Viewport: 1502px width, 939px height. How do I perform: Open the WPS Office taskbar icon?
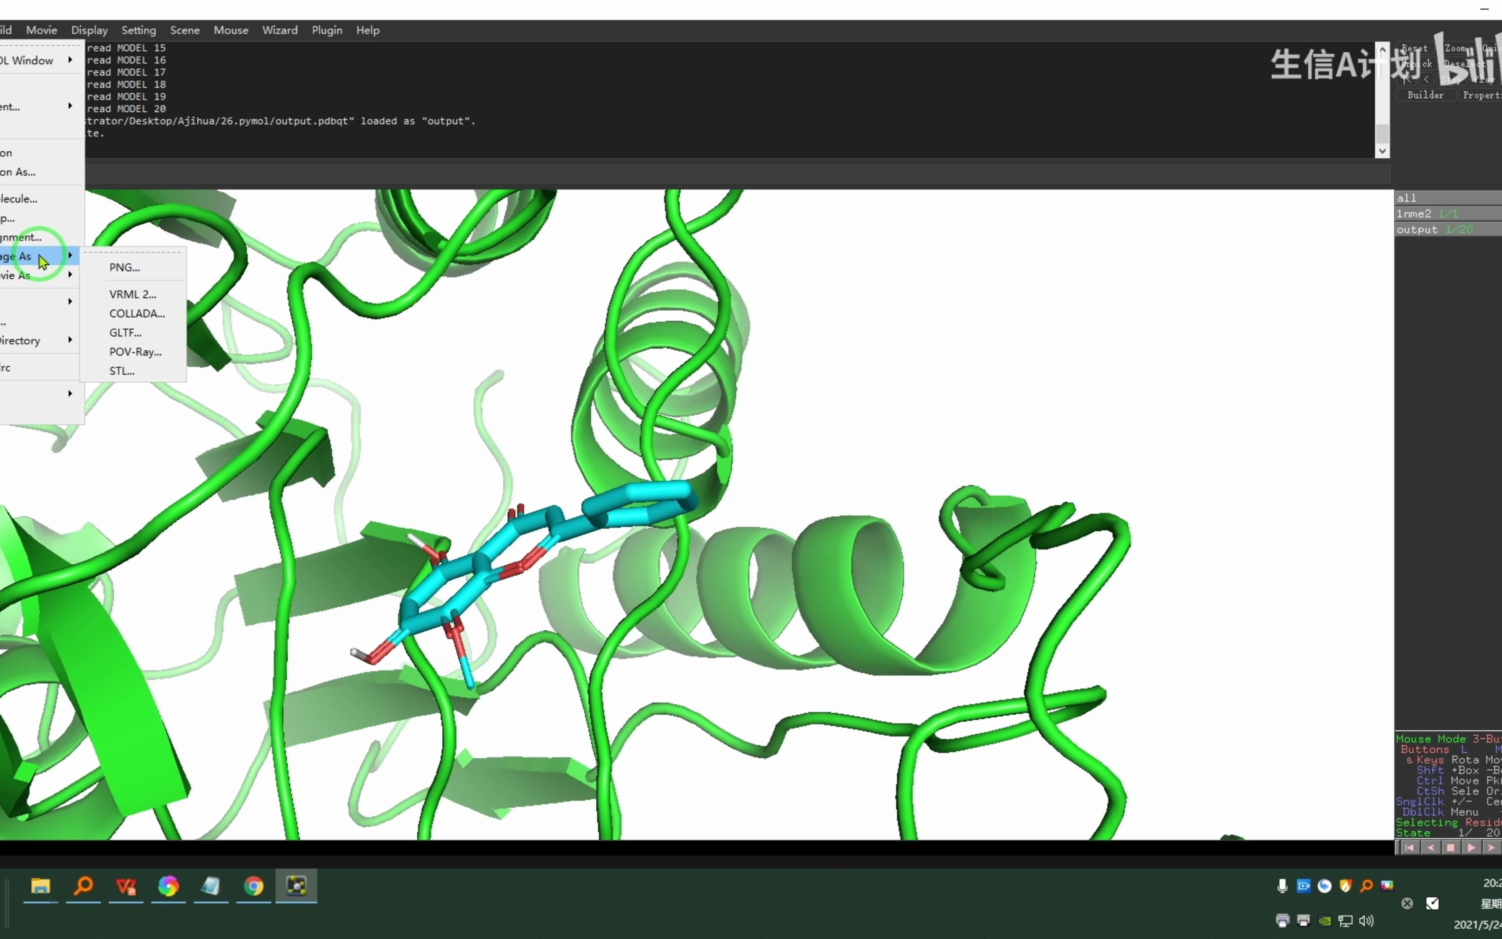pyautogui.click(x=126, y=886)
